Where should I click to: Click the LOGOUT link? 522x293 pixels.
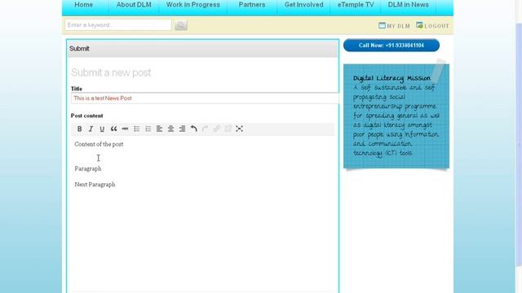pyautogui.click(x=432, y=25)
